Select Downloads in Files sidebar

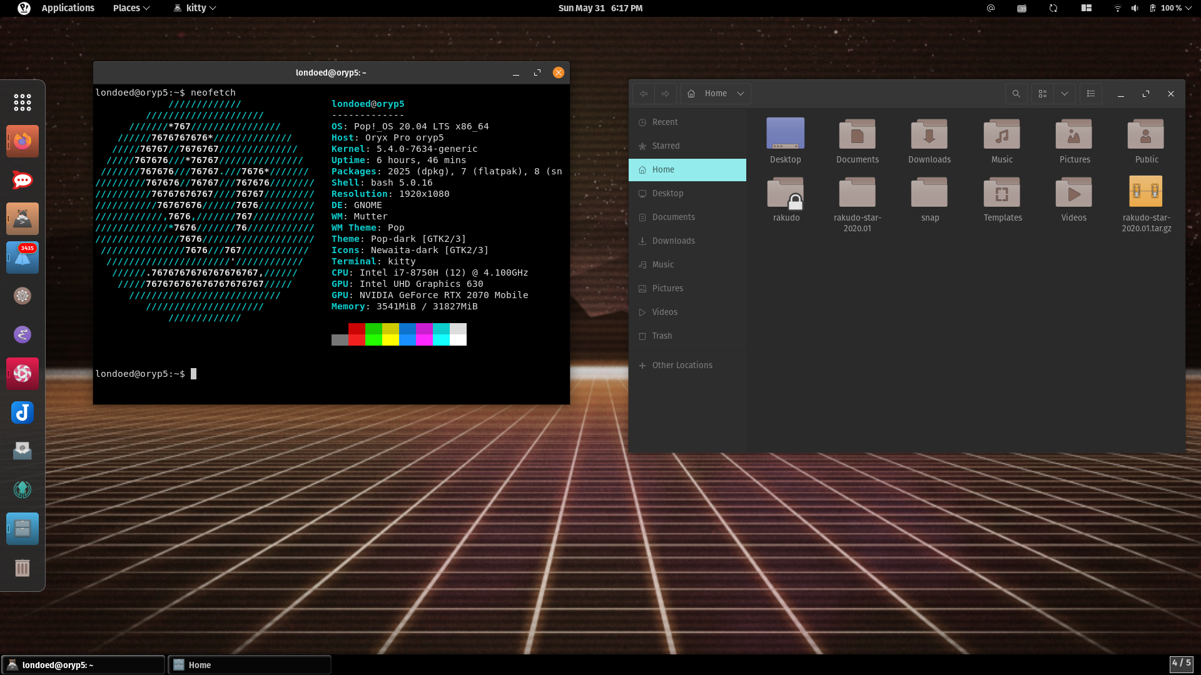687,241
